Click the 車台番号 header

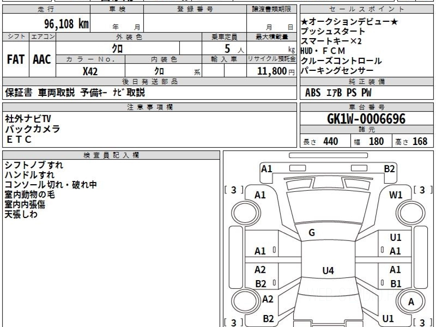tap(367, 107)
